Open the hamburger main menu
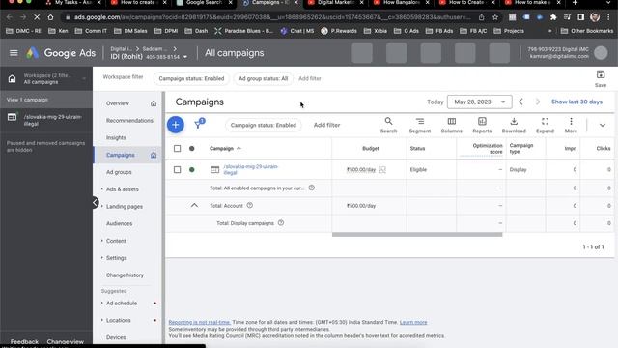 (x=14, y=53)
